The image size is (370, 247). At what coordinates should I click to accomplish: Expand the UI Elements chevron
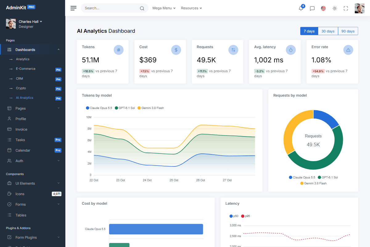point(59,183)
